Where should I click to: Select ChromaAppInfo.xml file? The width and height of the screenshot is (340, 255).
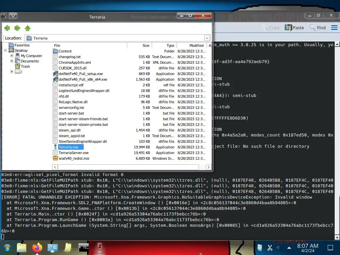[x=75, y=62]
